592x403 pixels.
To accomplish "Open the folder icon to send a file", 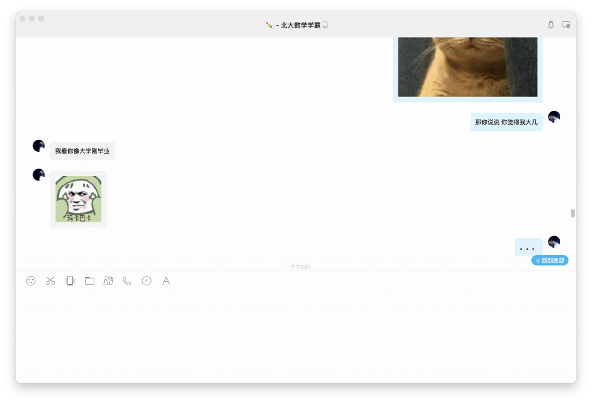I will pos(89,281).
